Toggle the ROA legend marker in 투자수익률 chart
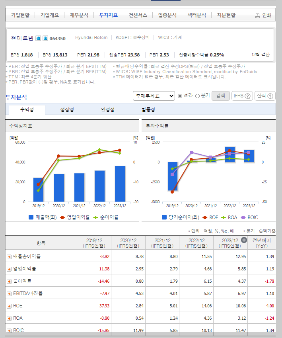282x338 pixels. (x=224, y=218)
